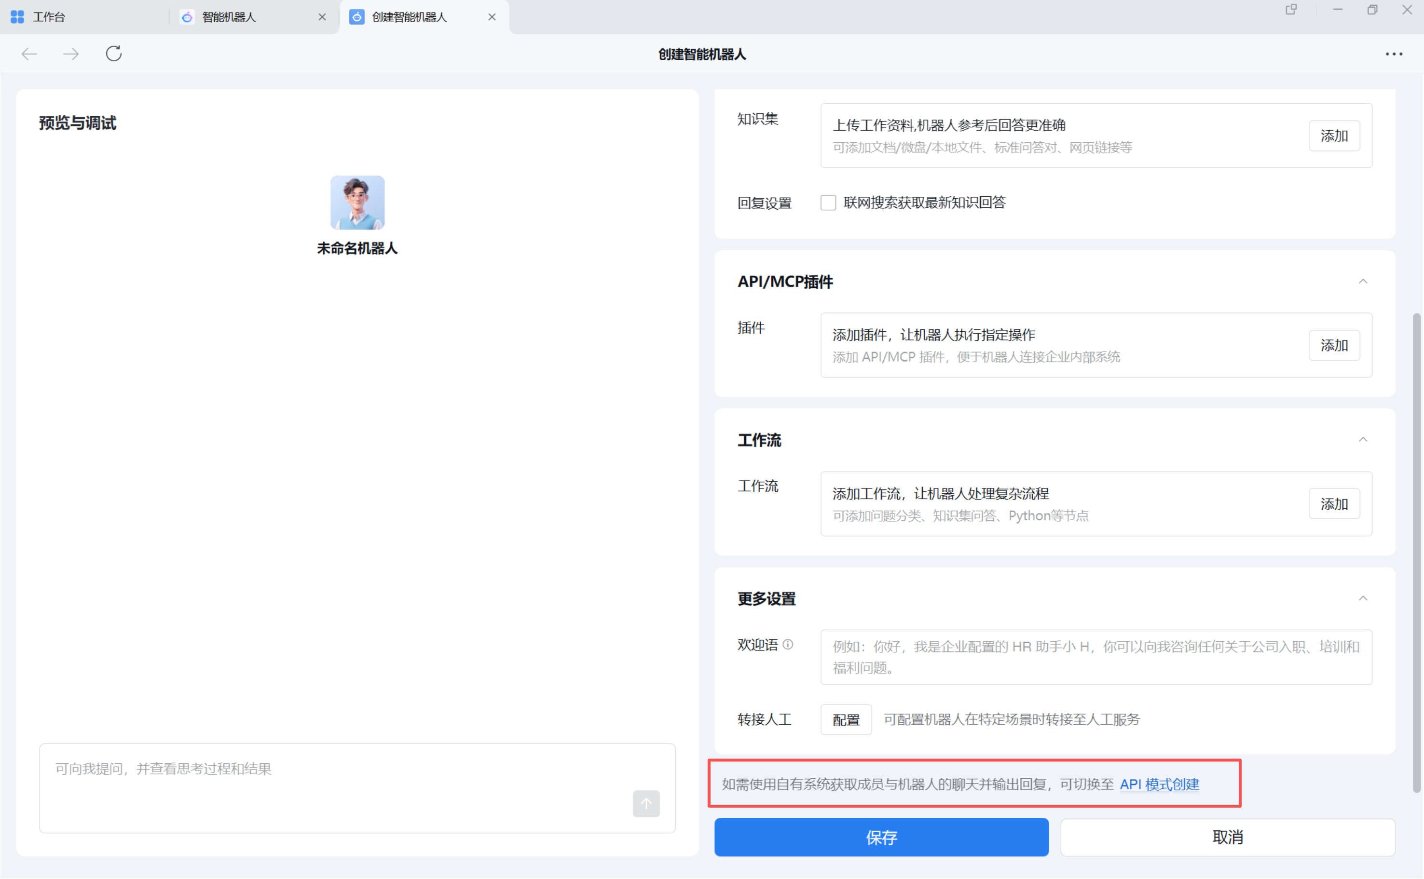1424x879 pixels.
Task: Click the right-side vertical scrollbar
Action: 1416,552
